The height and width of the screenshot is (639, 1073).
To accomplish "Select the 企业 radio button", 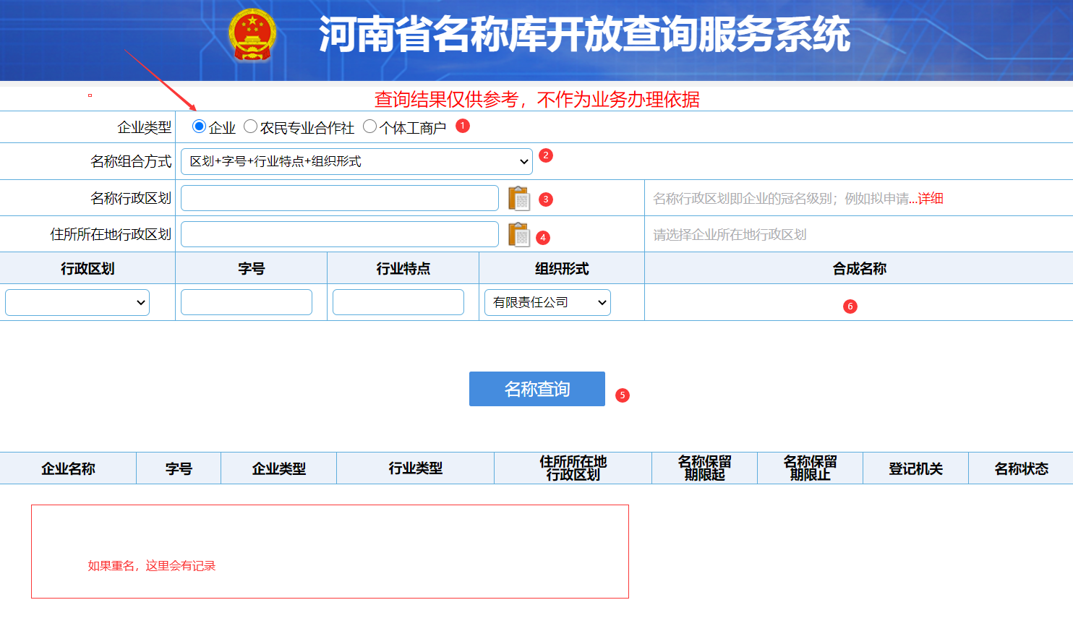I will pos(198,125).
